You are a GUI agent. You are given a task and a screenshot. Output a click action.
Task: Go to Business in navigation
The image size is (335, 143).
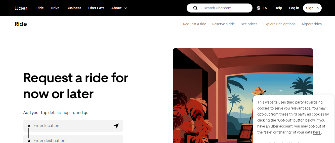[74, 8]
